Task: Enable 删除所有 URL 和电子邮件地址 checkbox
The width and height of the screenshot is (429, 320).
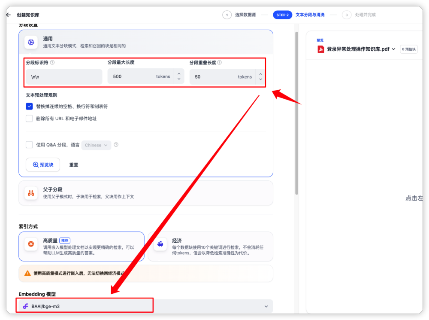Action: coord(29,119)
